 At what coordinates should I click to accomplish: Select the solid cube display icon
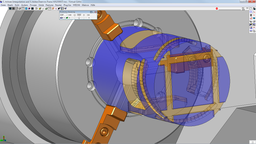[x=20, y=9]
